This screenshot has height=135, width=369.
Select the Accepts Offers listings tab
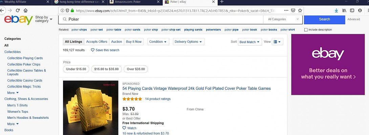(96, 42)
